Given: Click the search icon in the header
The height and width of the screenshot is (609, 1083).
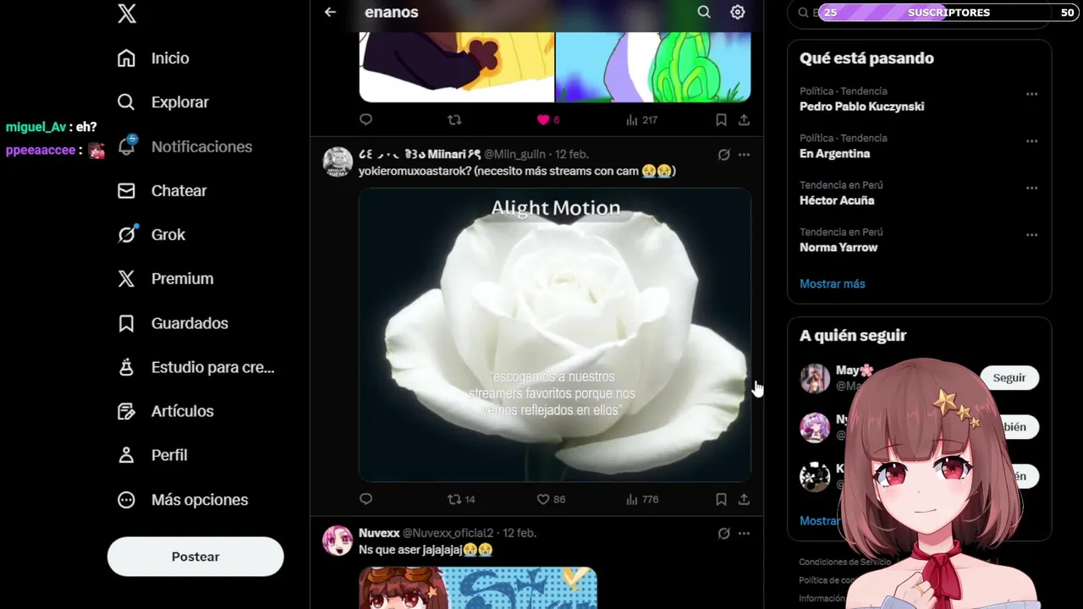Looking at the screenshot, I should point(704,12).
